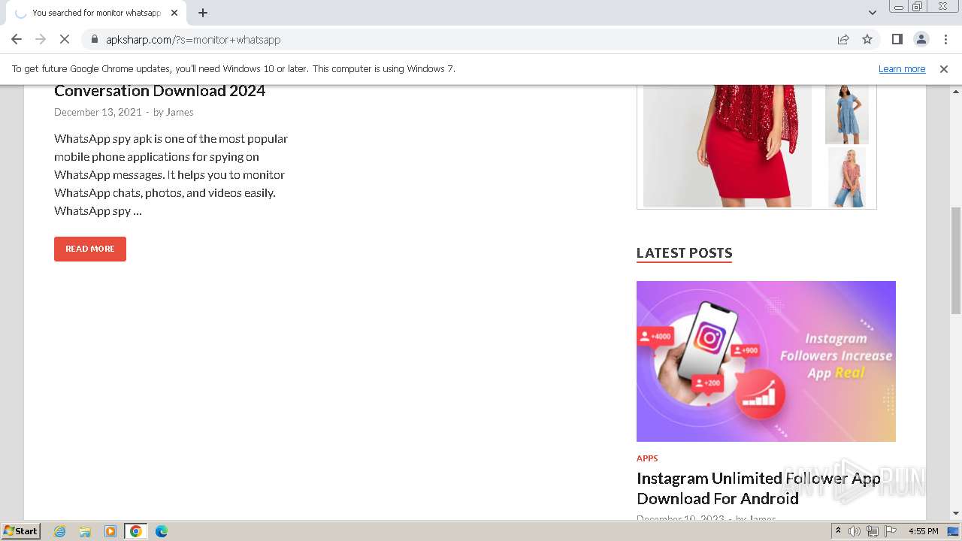Show hidden system tray icons
Screen dimensions: 962x541
pyautogui.click(x=838, y=531)
